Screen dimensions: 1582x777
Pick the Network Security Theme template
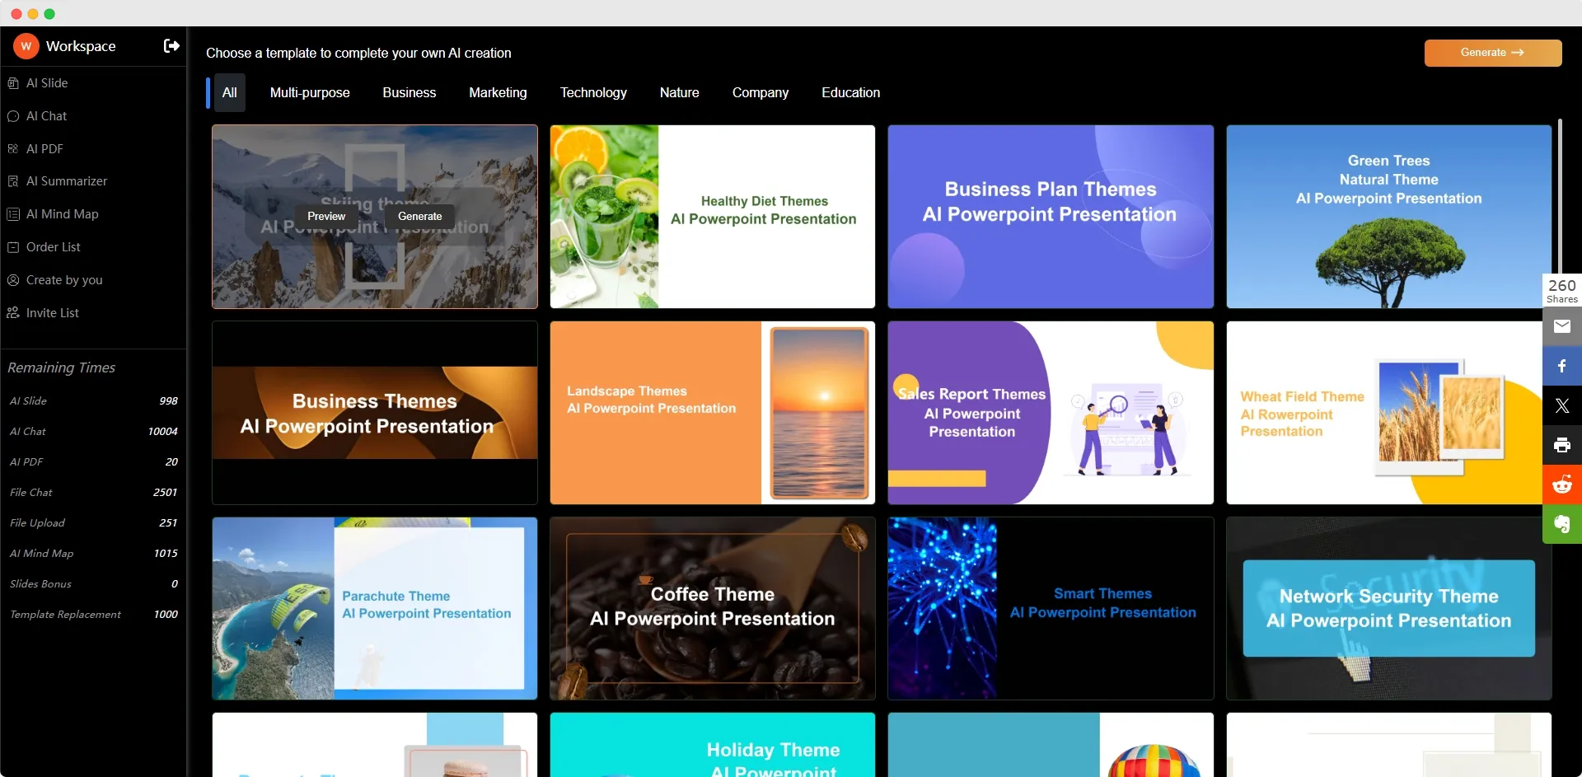tap(1388, 608)
